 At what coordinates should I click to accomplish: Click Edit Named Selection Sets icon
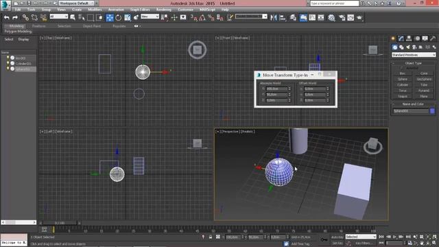[230, 18]
